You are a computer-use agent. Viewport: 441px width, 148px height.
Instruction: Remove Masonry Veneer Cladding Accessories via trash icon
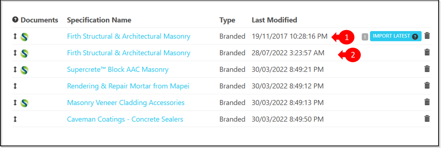(427, 102)
